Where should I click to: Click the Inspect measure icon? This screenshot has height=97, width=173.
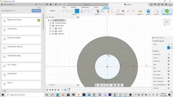click(x=140, y=11)
